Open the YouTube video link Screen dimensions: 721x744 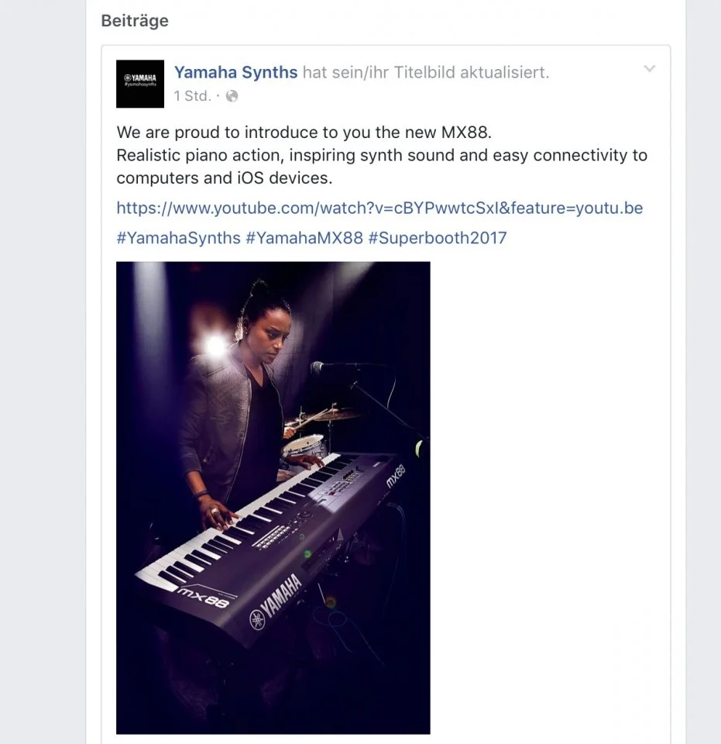pos(379,208)
